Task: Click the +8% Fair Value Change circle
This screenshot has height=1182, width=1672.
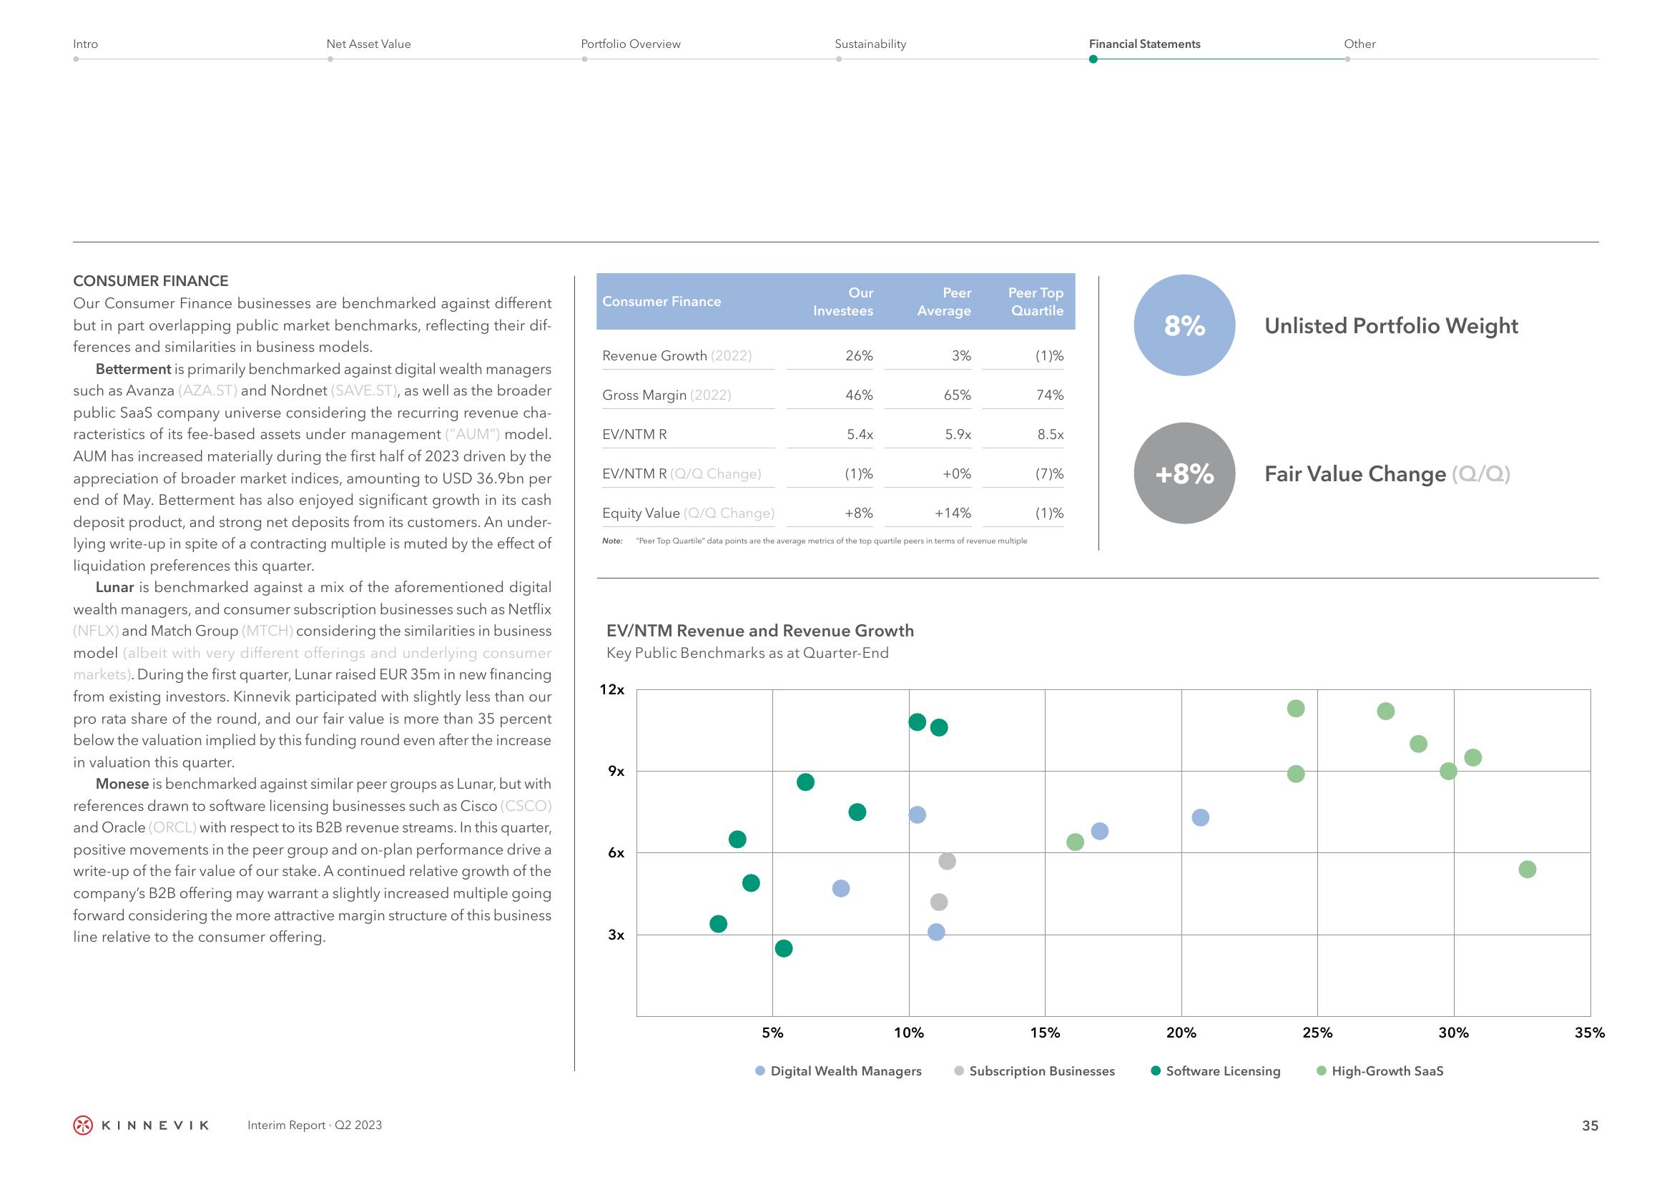Action: tap(1184, 473)
